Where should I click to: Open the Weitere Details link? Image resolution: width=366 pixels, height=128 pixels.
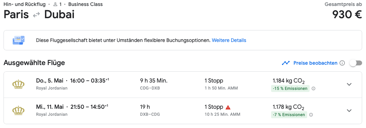tap(229, 40)
